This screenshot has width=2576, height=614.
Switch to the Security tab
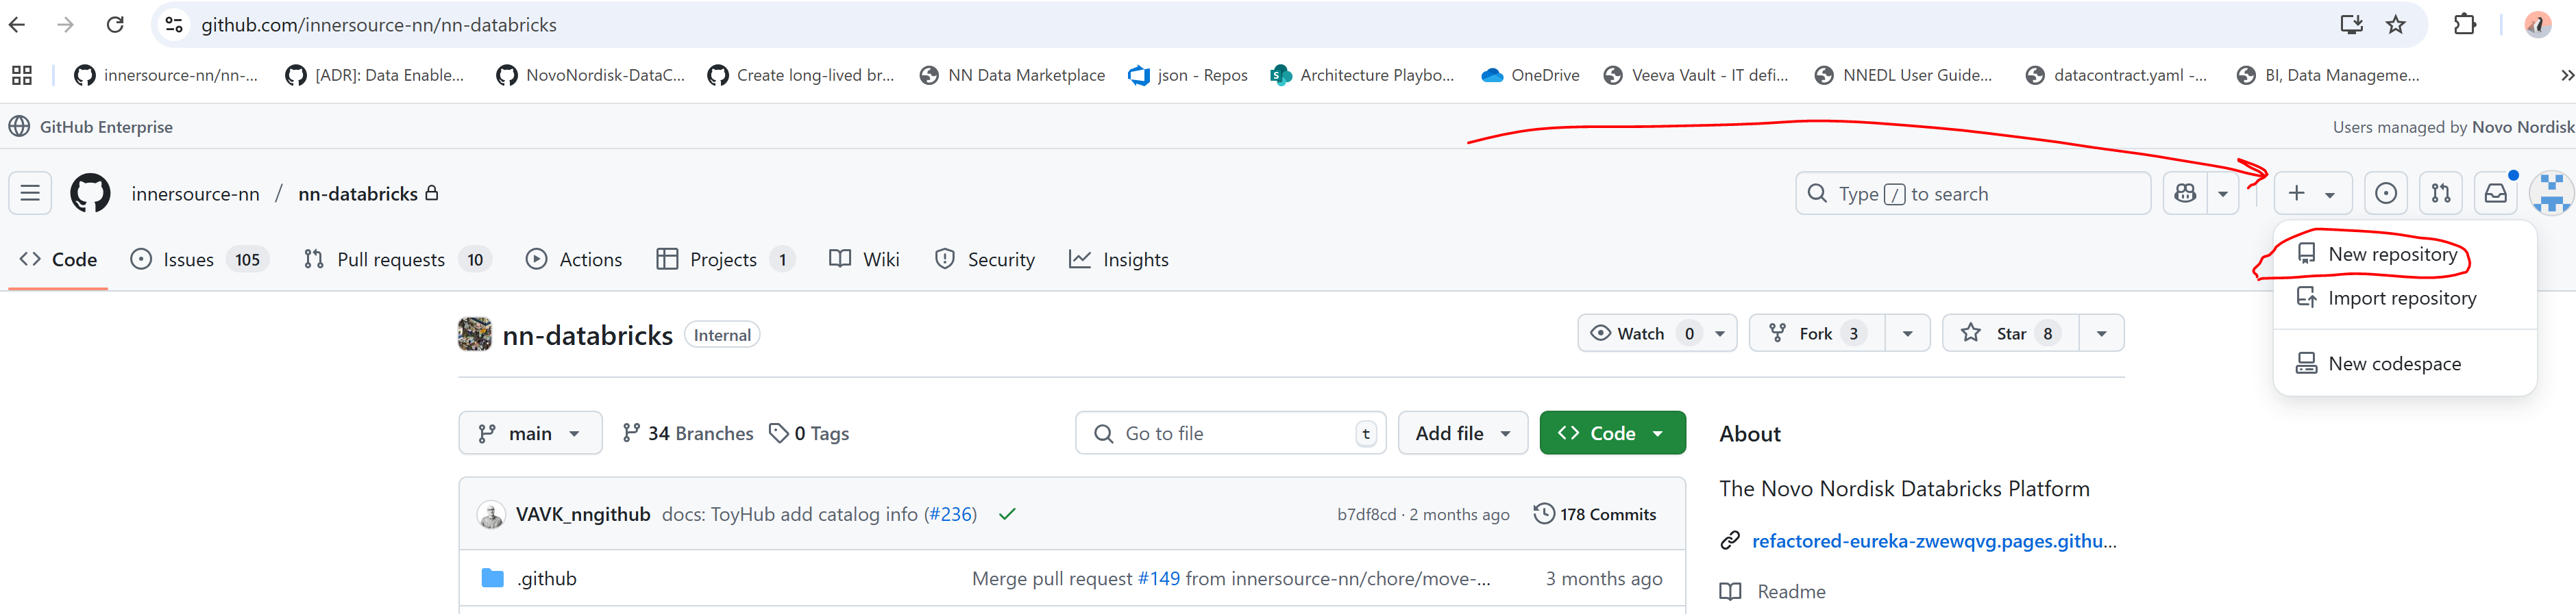tap(985, 259)
